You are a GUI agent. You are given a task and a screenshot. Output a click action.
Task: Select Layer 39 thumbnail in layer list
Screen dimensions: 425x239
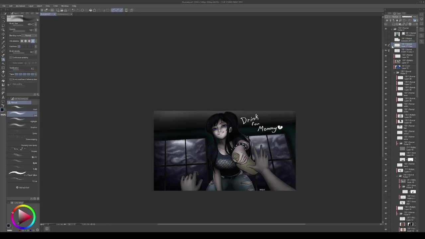click(x=400, y=78)
